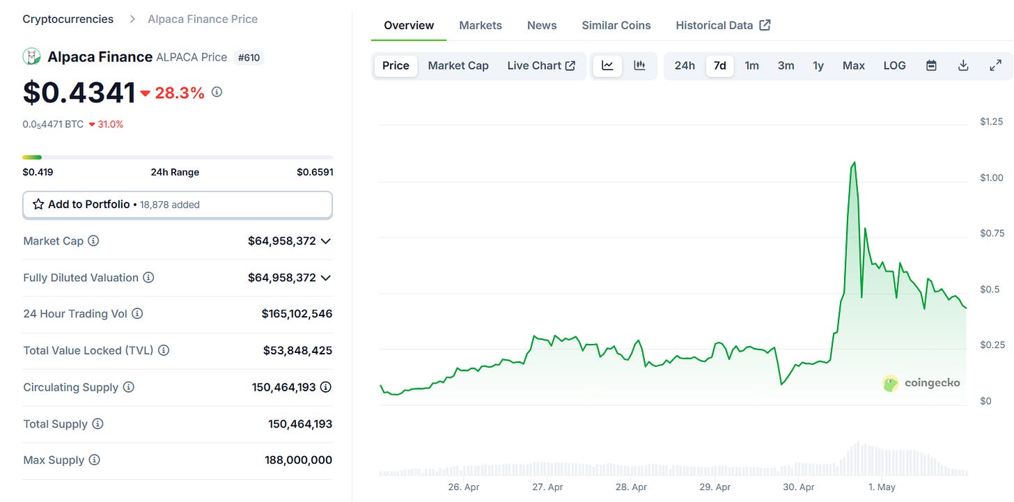Set the chart range to 24h

pyautogui.click(x=685, y=65)
